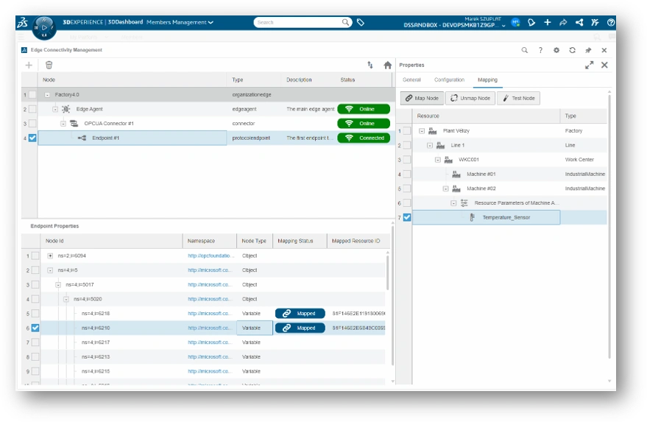
Task: Uncheck the Temperature_Sensor checkbox
Action: 407,217
